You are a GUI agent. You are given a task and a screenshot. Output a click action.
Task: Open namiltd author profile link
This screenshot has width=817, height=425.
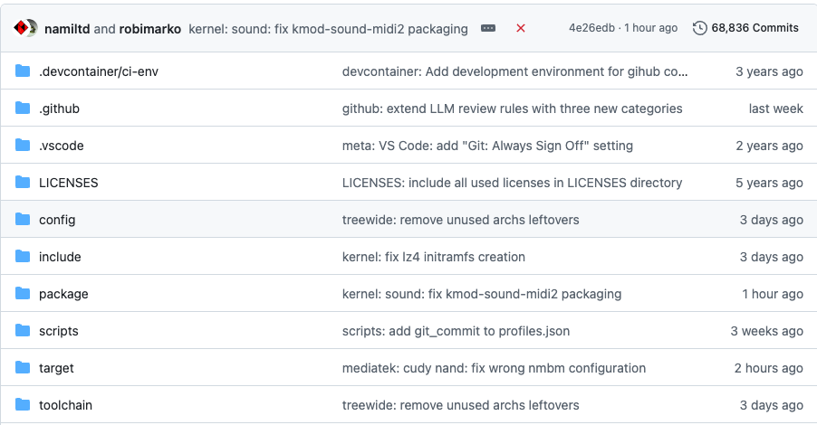(x=67, y=29)
